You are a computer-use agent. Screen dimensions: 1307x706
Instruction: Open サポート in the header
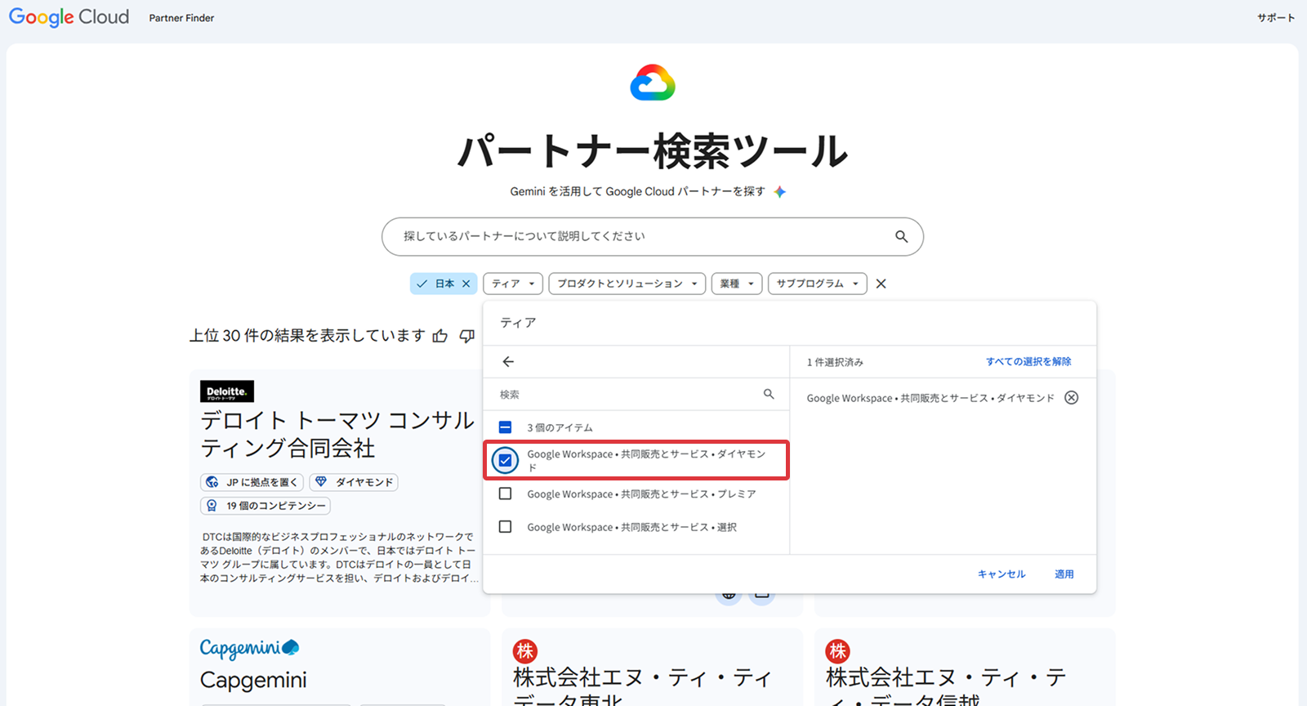[1276, 18]
